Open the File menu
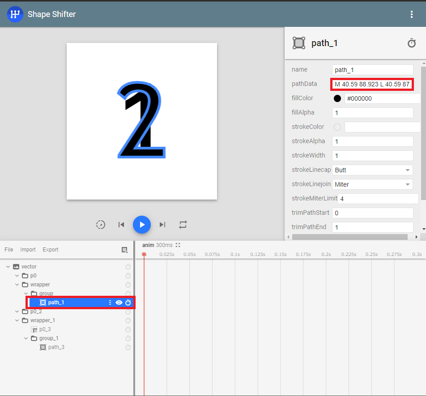 pos(9,250)
